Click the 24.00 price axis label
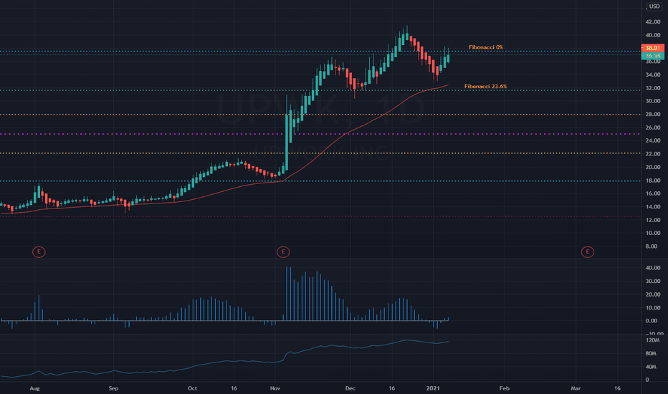 click(653, 140)
